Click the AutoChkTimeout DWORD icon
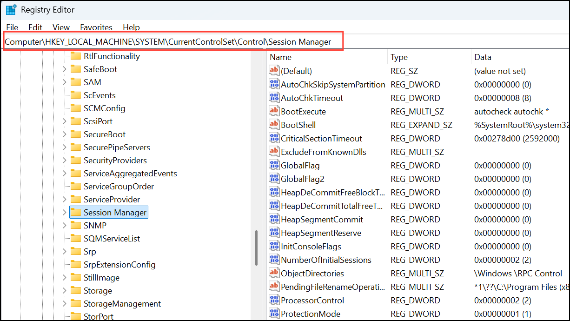 (274, 98)
